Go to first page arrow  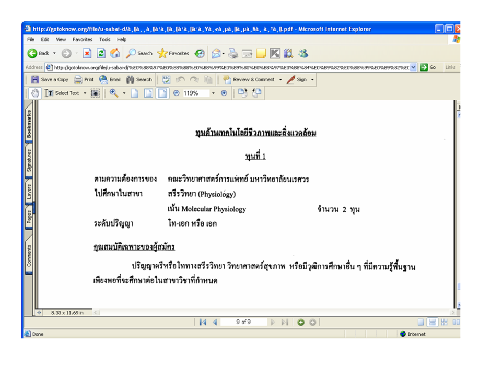coord(203,322)
